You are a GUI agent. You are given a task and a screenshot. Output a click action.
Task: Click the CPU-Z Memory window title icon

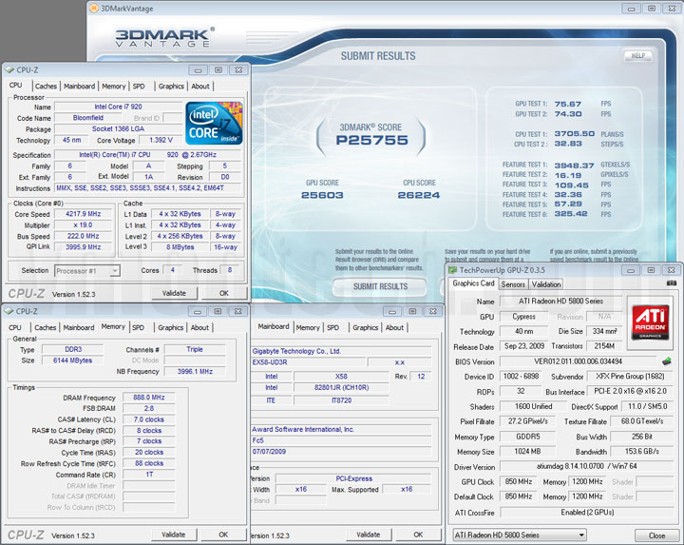coord(9,311)
